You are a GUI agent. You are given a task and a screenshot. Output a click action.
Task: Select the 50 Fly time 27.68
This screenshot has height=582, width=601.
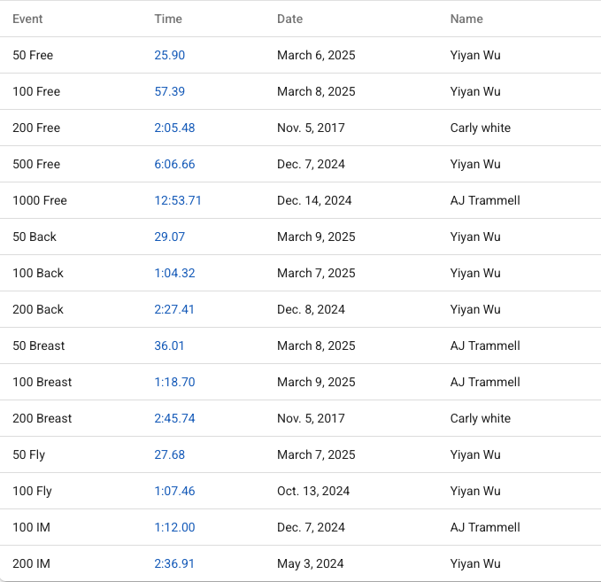(x=169, y=454)
